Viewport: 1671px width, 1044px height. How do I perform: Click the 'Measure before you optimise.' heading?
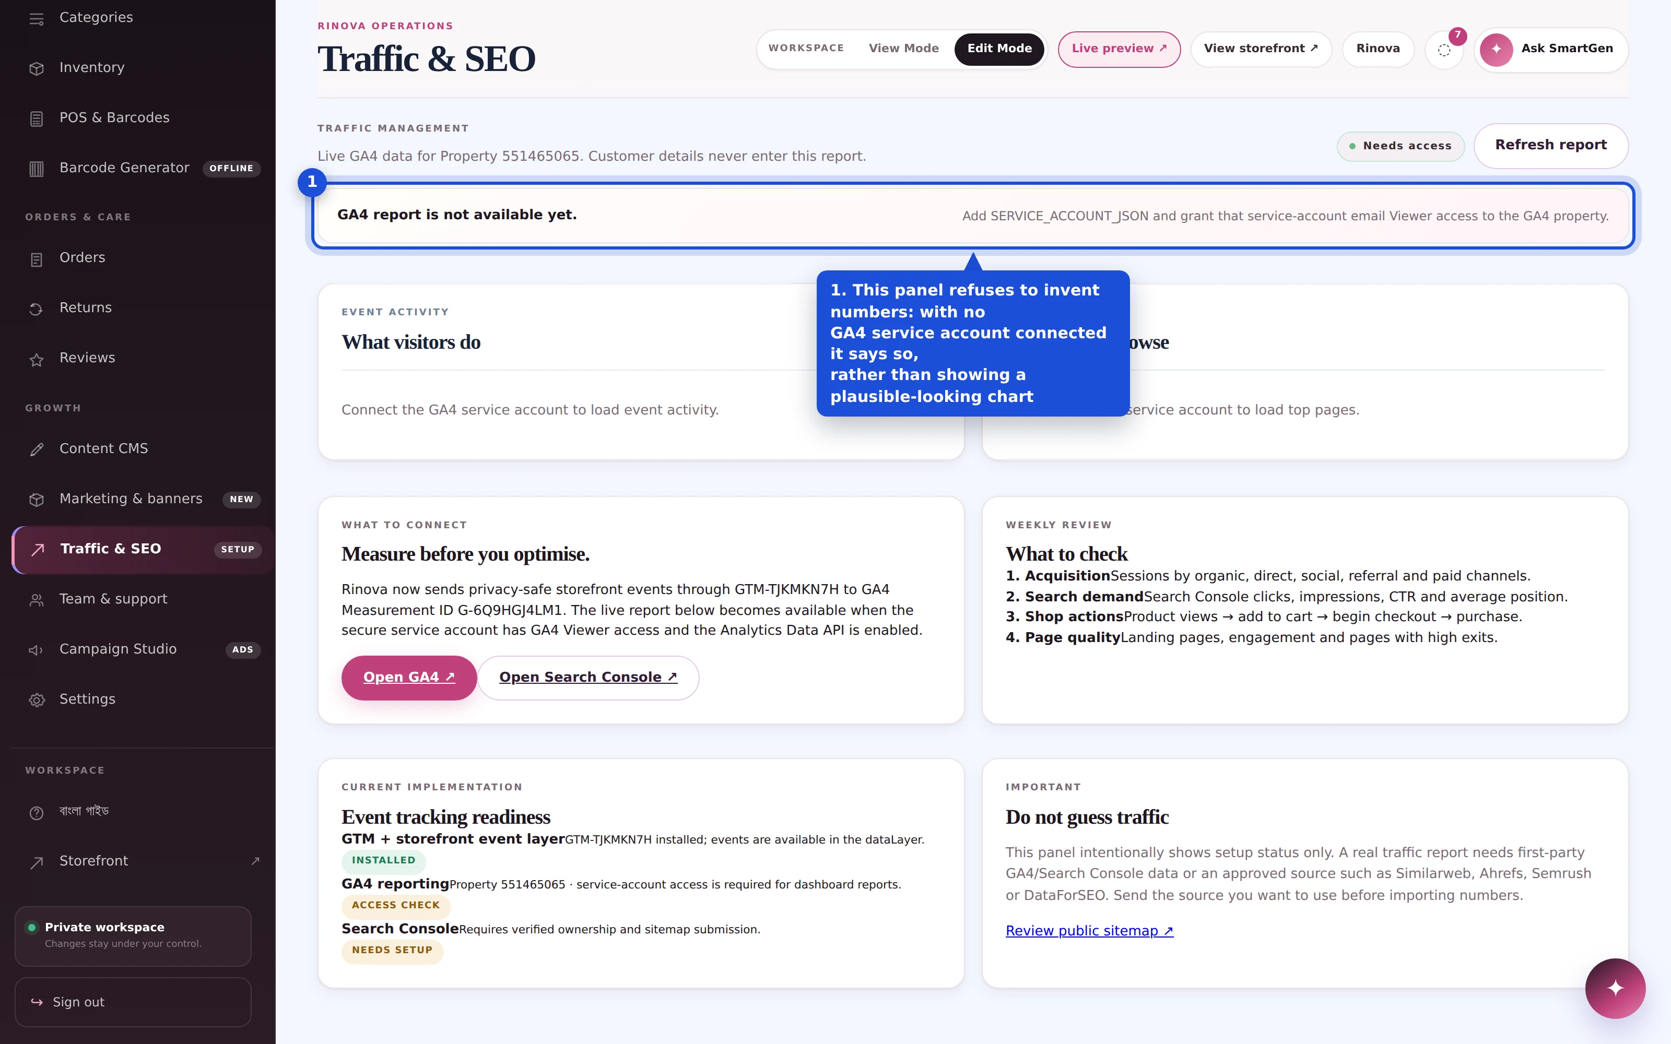465,554
